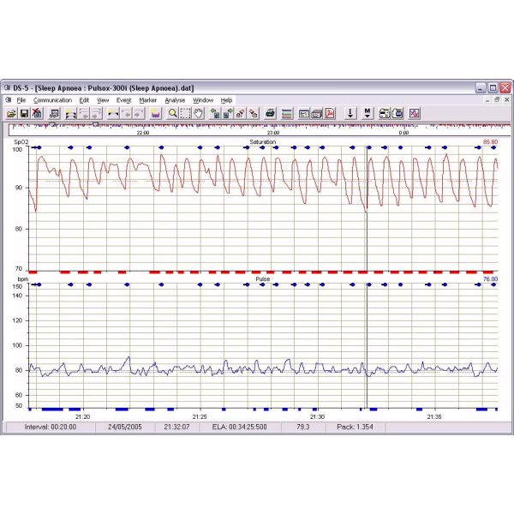The height and width of the screenshot is (514, 514).
Task: Open the Marker menu
Action: coord(148,100)
